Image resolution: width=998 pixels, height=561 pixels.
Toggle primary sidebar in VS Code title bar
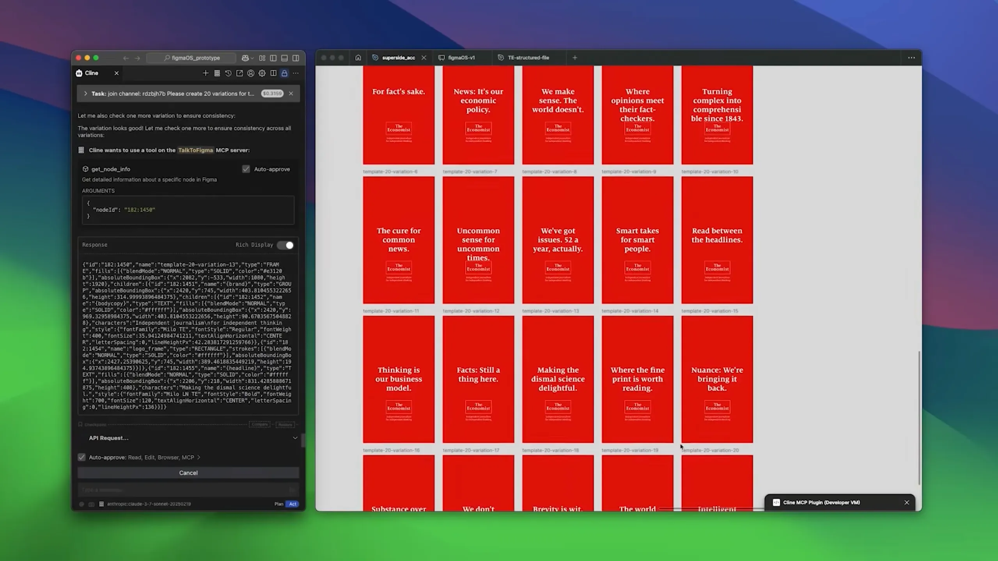click(x=273, y=58)
